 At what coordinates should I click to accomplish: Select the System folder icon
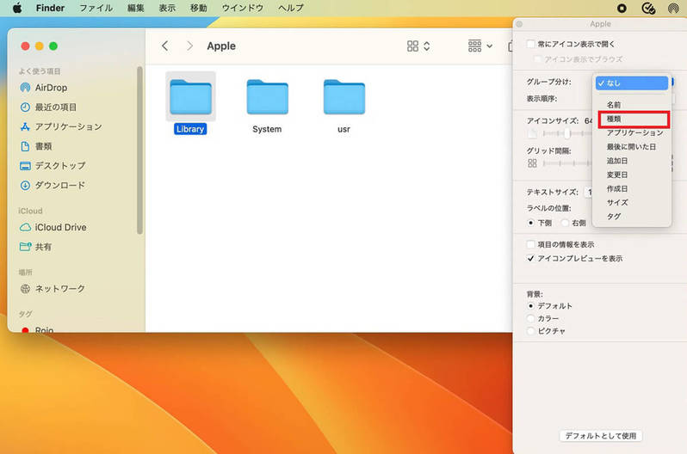267,97
